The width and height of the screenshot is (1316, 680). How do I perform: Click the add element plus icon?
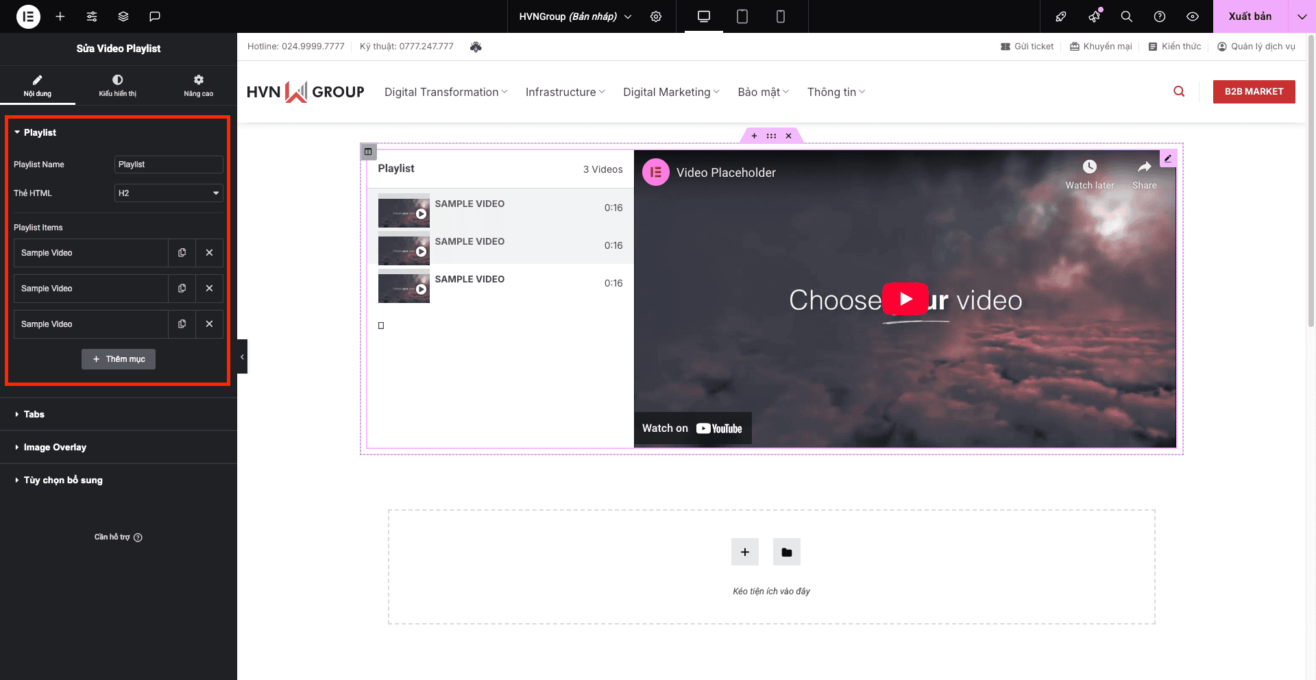tap(60, 16)
